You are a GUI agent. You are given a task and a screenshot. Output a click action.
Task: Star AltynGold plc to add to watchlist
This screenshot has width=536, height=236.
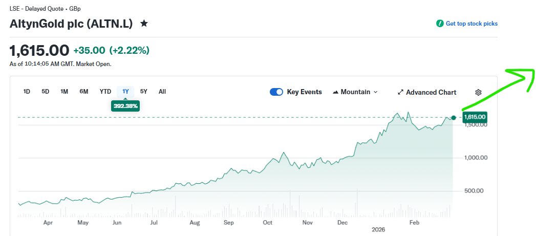point(144,24)
